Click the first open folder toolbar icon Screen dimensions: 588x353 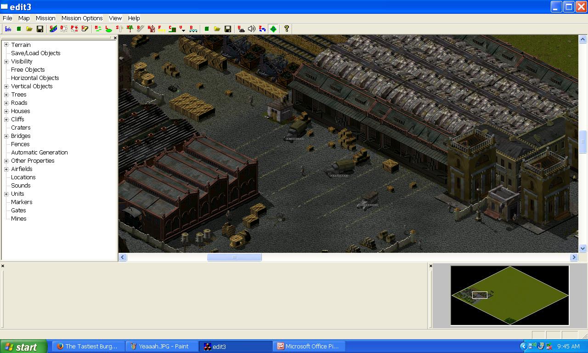click(x=29, y=29)
